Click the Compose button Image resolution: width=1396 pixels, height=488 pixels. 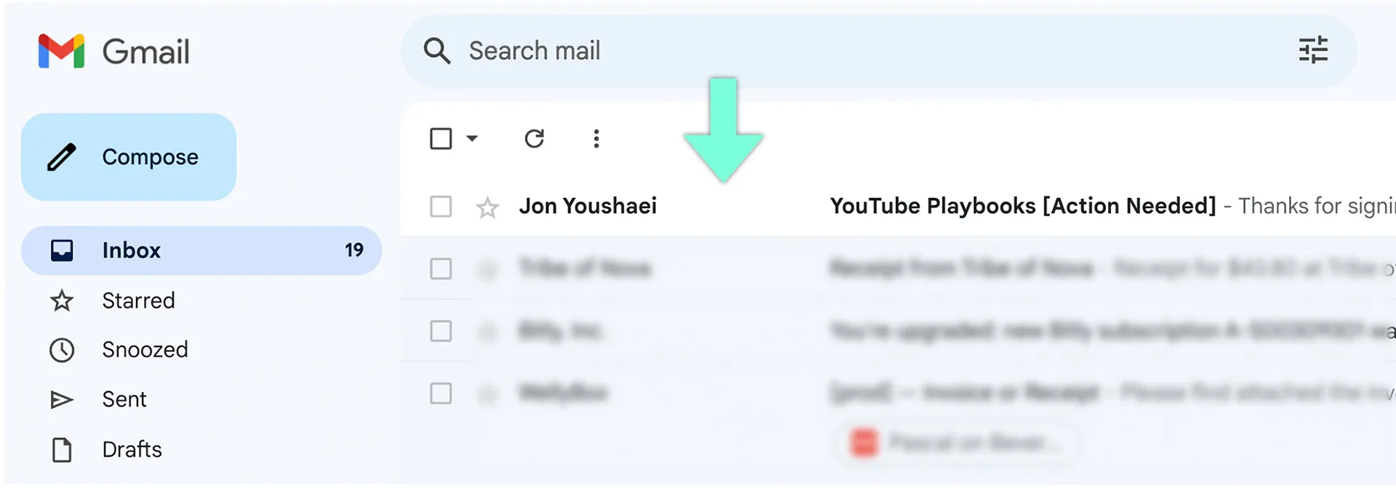(128, 156)
